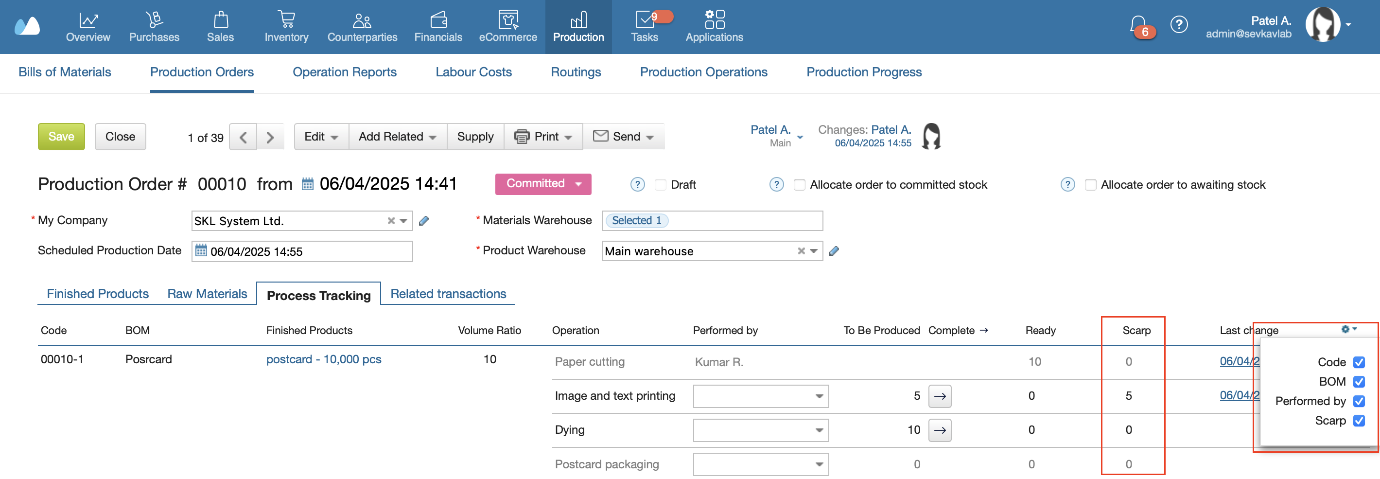Switch to Bills of Materials tab

pos(65,72)
